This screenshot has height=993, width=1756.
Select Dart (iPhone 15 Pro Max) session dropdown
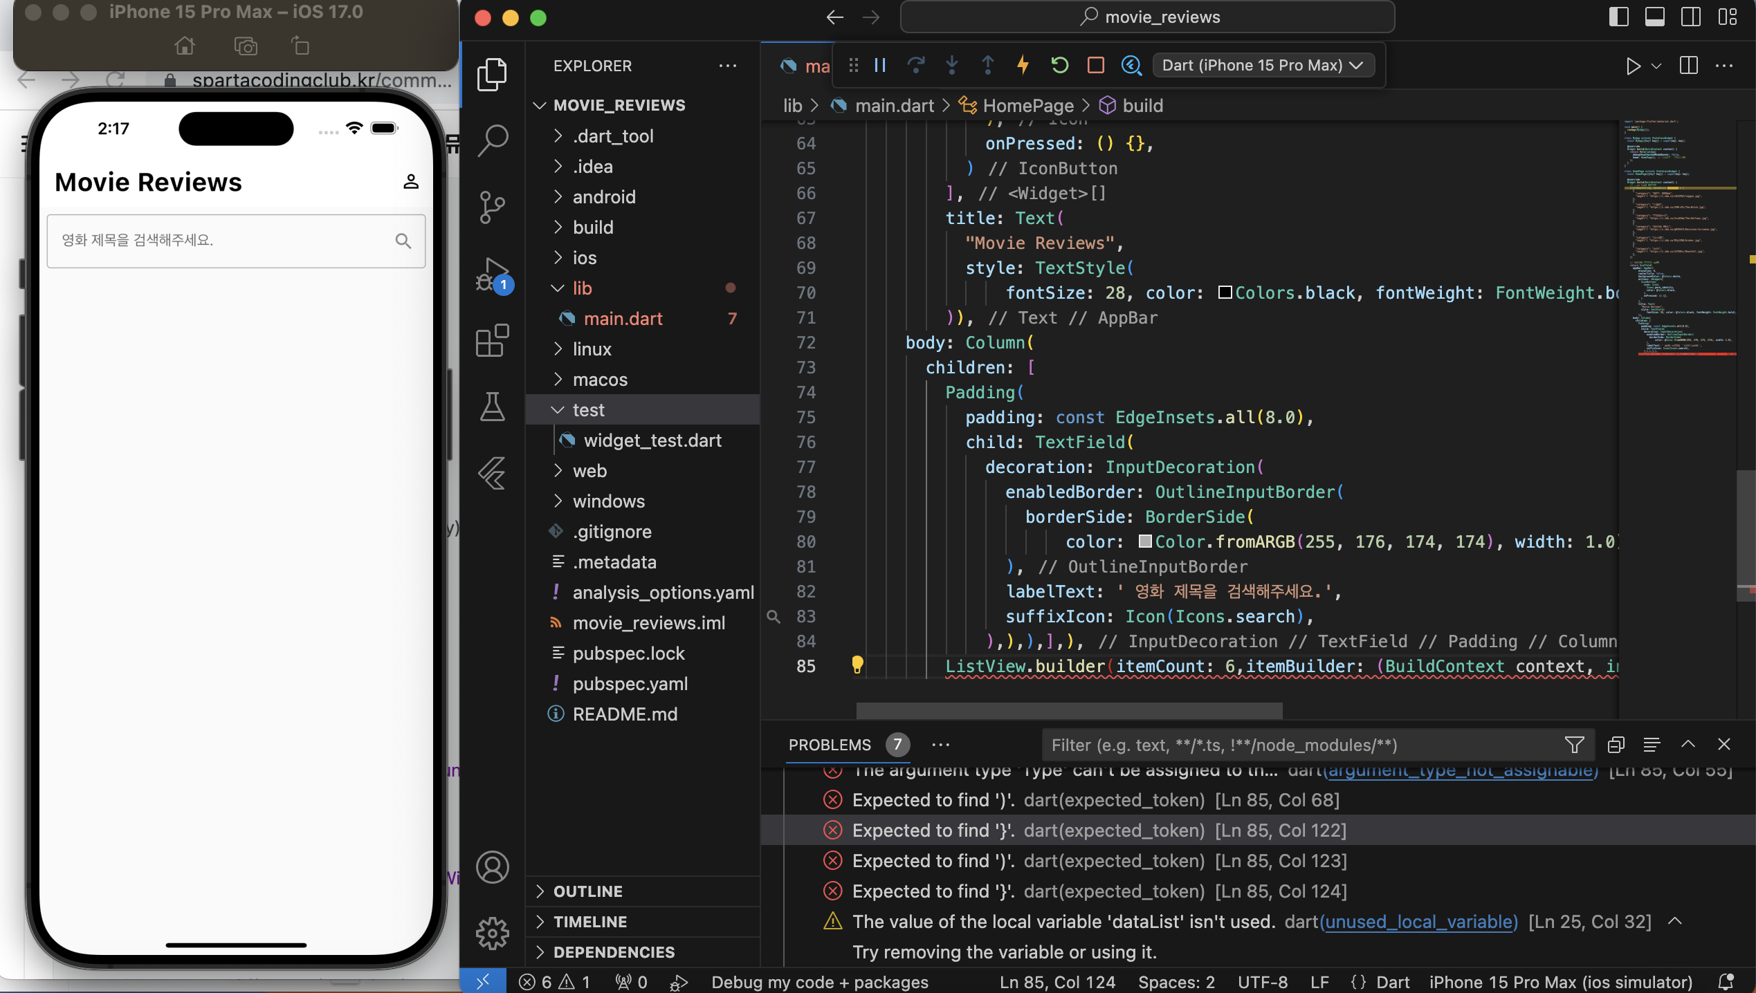point(1263,65)
